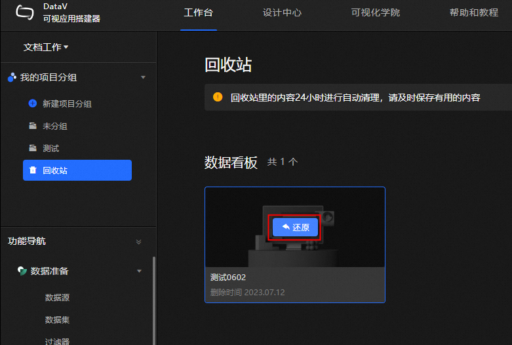Click the 数据看板 section heading
This screenshot has width=512, height=345.
pyautogui.click(x=231, y=162)
